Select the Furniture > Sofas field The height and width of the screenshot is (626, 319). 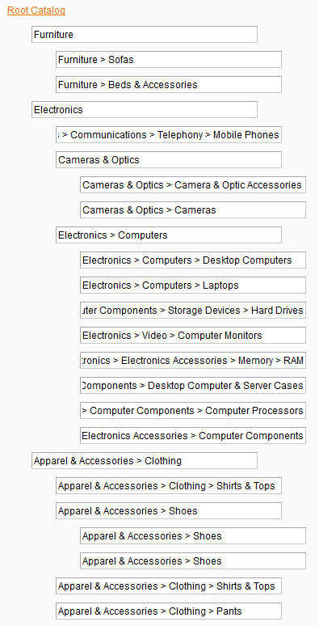169,60
